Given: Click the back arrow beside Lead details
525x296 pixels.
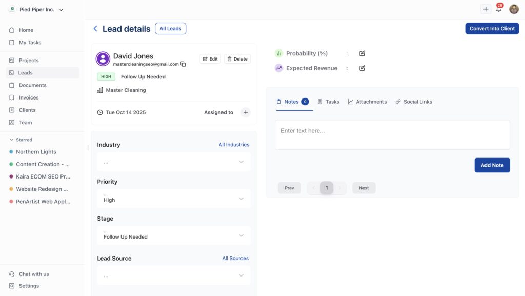Looking at the screenshot, I should pos(95,29).
